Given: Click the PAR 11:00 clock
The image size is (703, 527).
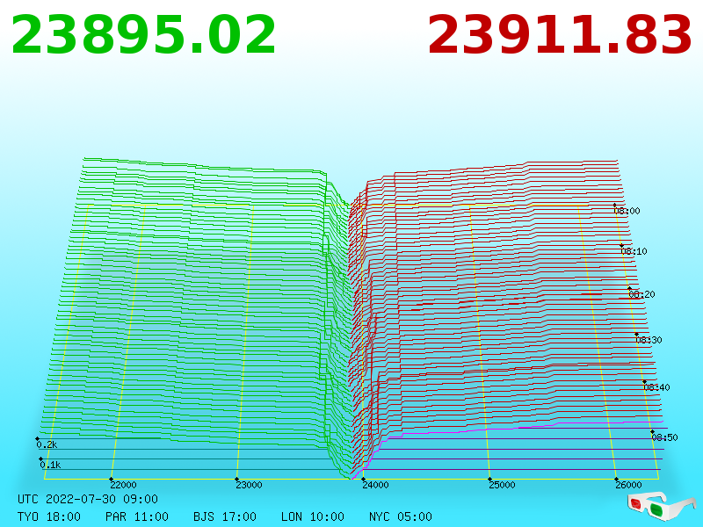Looking at the screenshot, I should click(137, 516).
